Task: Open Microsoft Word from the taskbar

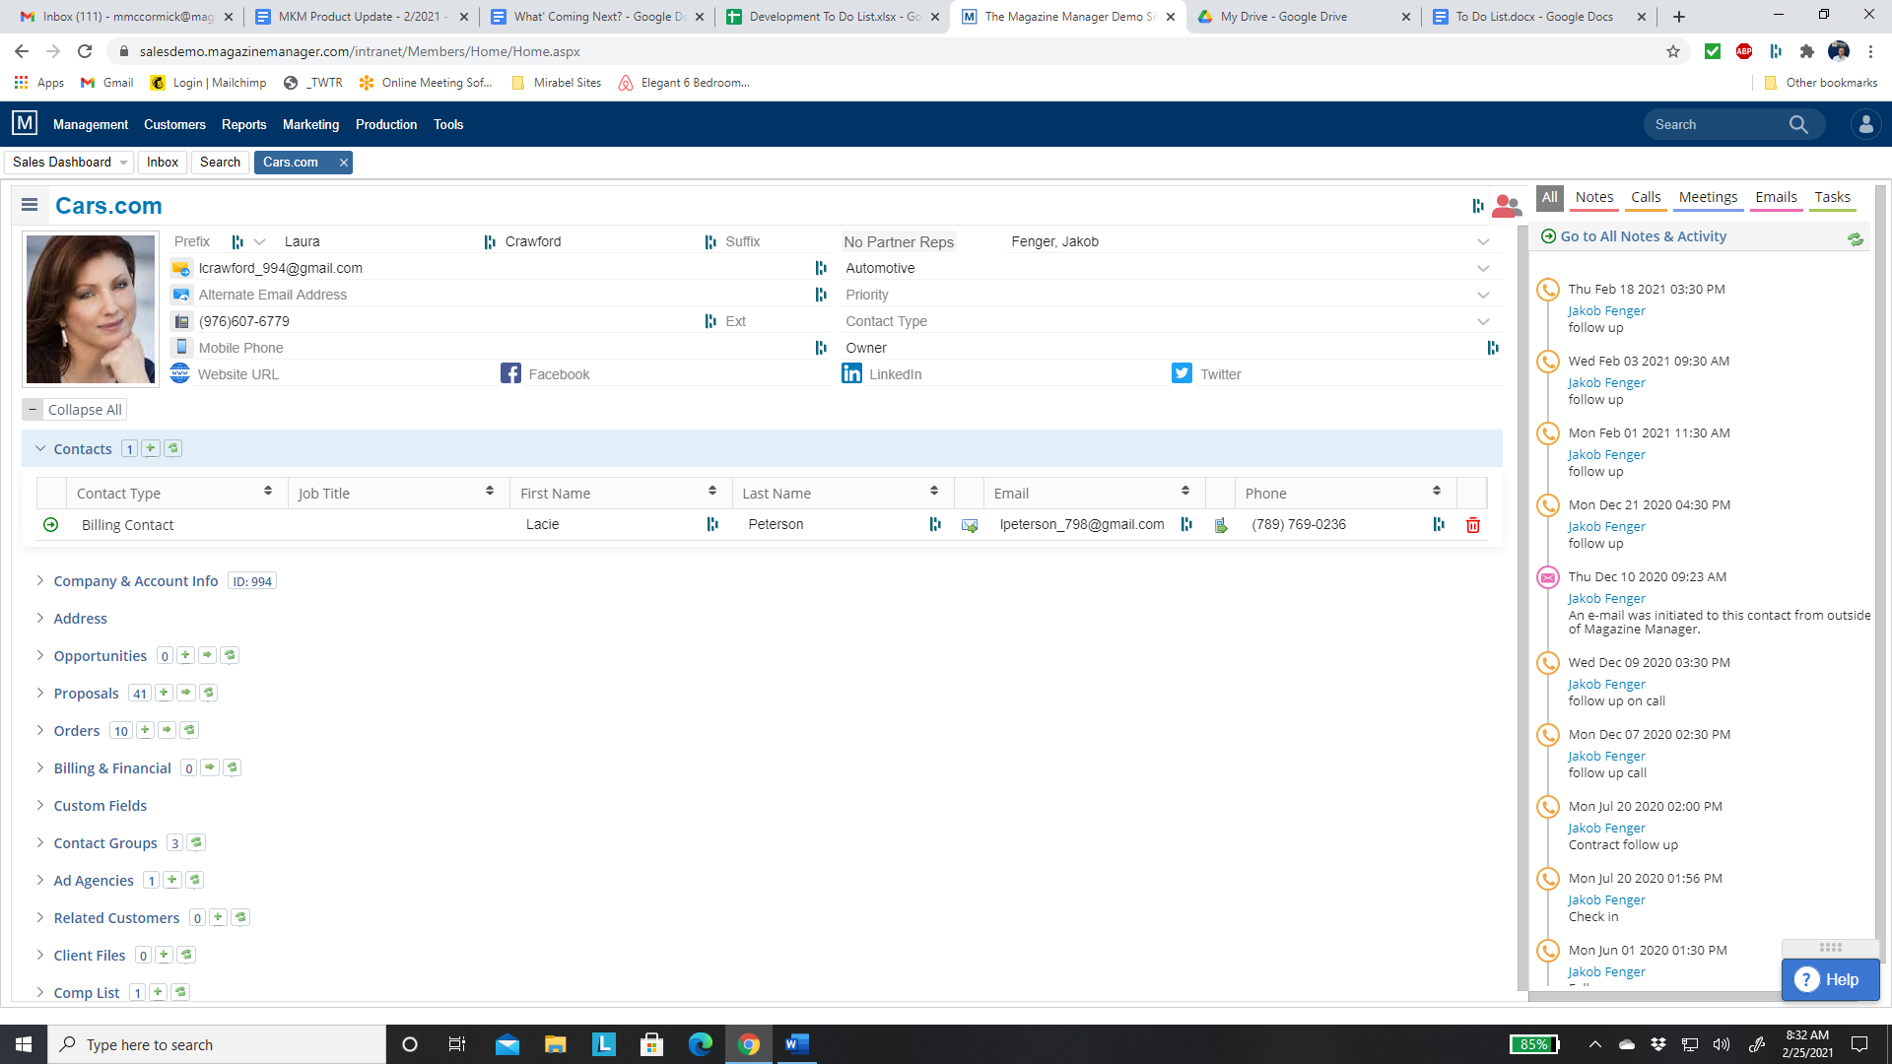Action: [x=796, y=1044]
